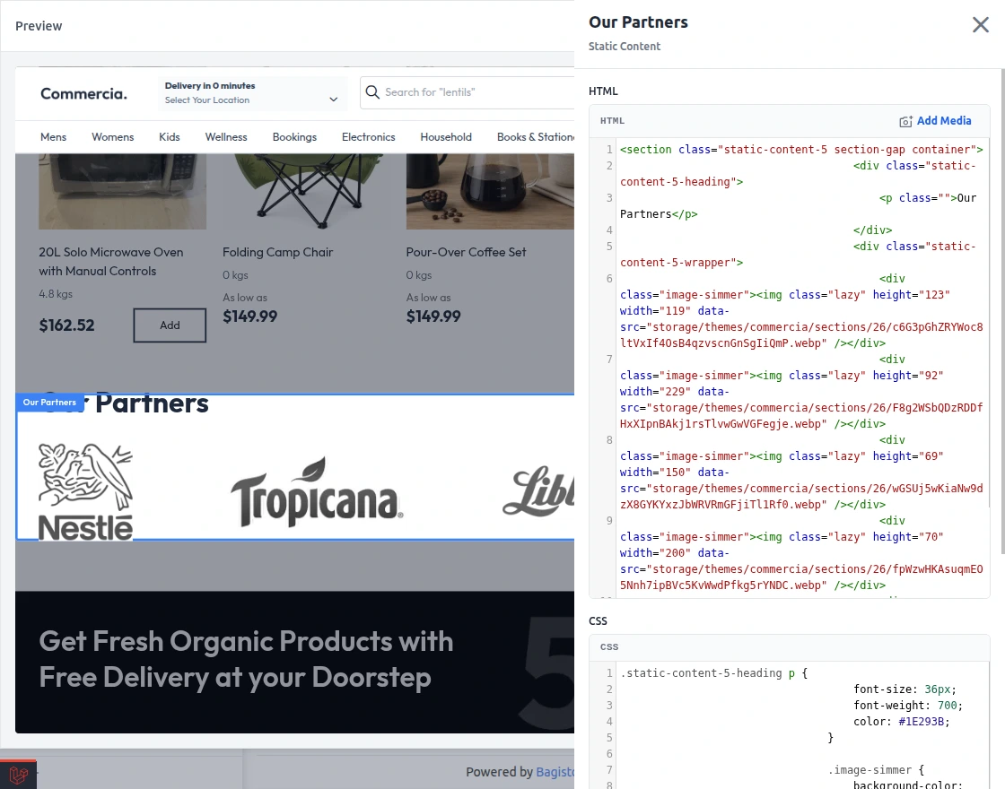Click the Add Media link
Image resolution: width=1005 pixels, height=789 pixels.
[943, 120]
